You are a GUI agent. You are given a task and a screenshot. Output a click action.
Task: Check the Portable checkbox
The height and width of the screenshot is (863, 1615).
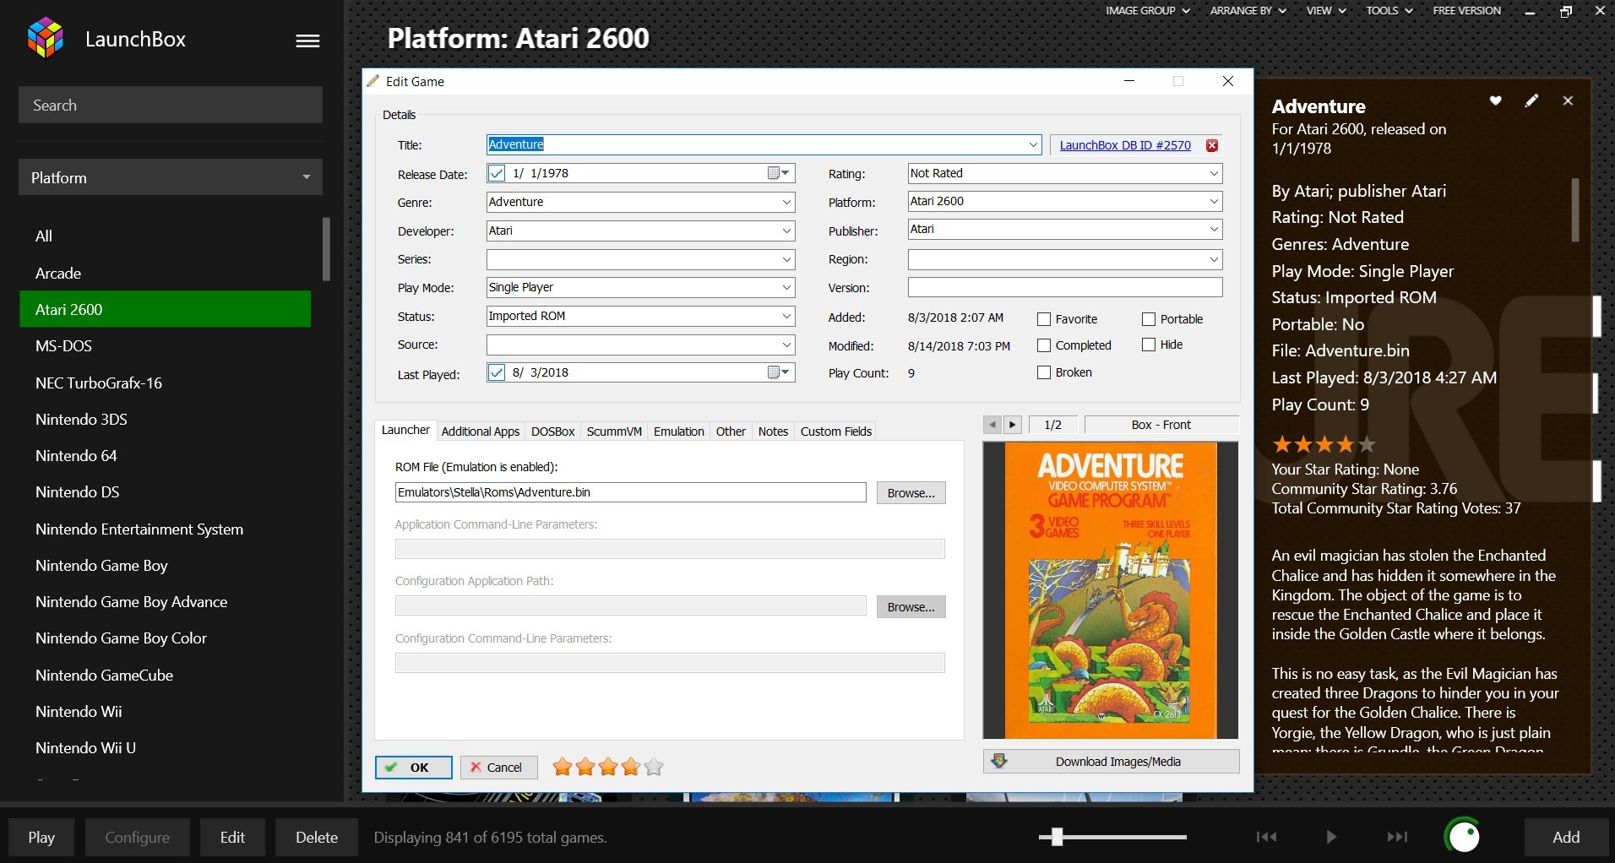click(x=1149, y=319)
